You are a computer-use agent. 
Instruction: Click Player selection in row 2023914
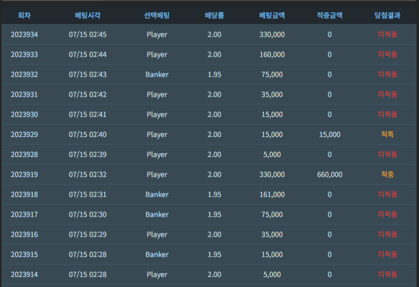(157, 275)
